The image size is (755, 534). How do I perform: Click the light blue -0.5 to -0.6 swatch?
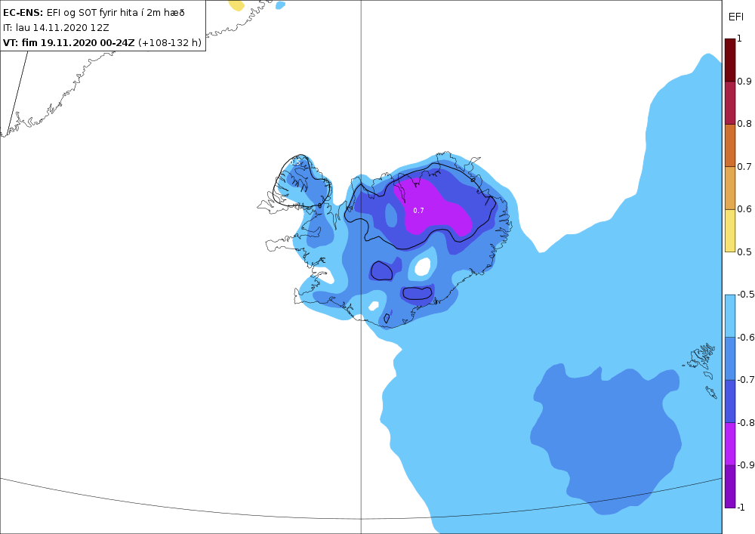point(730,316)
